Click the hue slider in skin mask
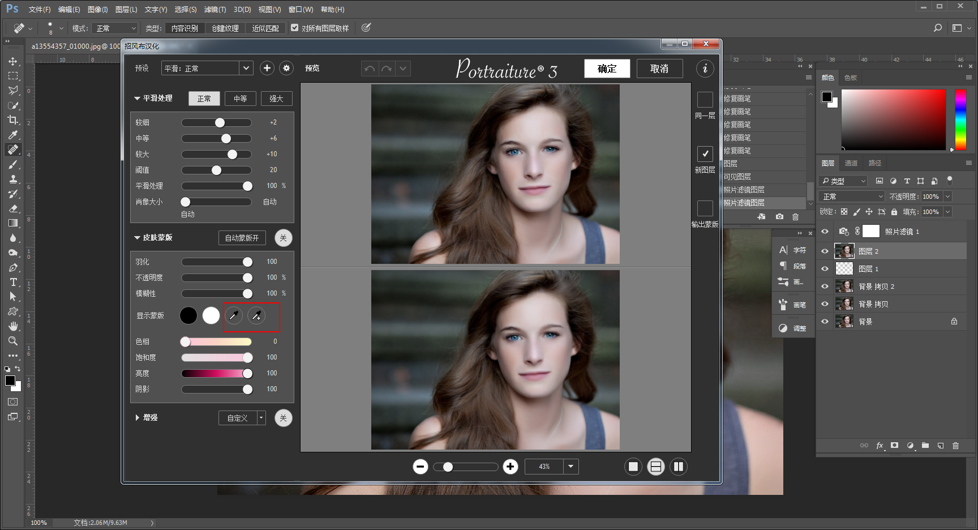This screenshot has height=530, width=978. click(x=216, y=341)
